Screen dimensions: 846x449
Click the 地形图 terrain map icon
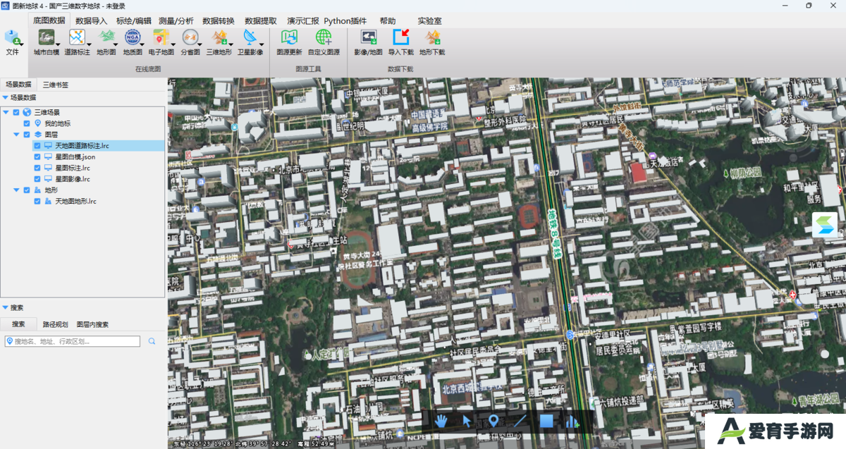click(106, 37)
